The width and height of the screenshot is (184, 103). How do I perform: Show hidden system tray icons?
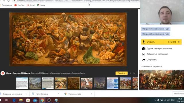pyautogui.click(x=155, y=100)
